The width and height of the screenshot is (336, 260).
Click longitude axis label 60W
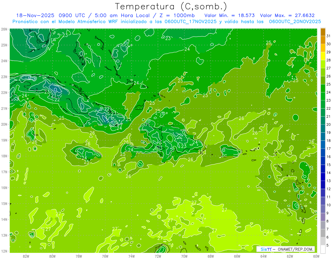coord(316,256)
